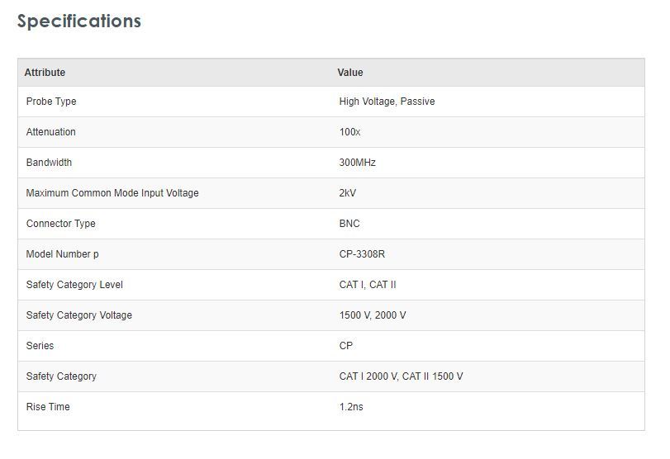Image resolution: width=670 pixels, height=459 pixels.
Task: Click the Specifications heading
Action: 79,21
